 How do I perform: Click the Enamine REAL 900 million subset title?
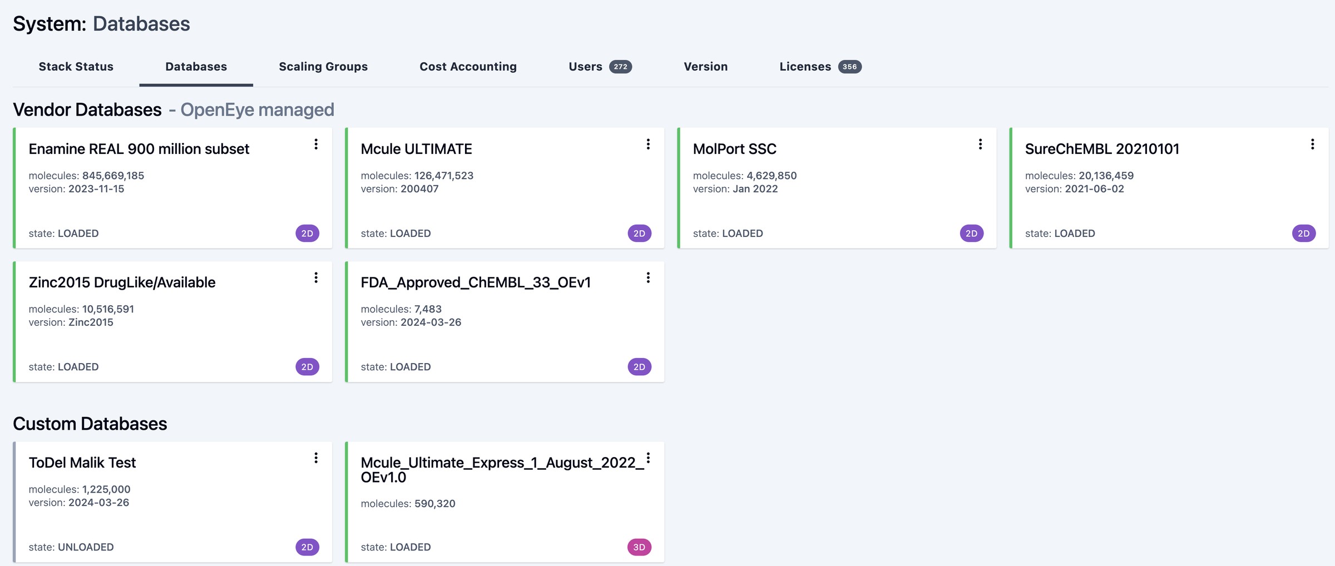click(139, 149)
